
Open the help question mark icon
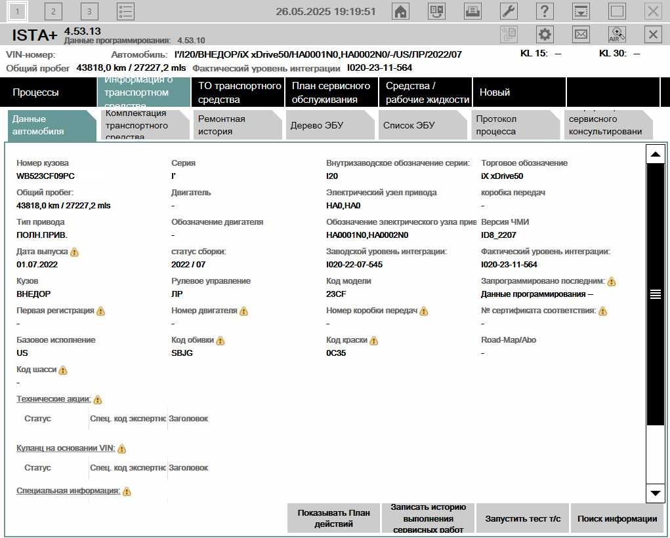click(545, 11)
